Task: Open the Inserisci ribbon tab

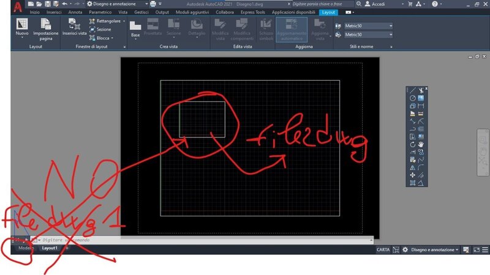Action: pyautogui.click(x=54, y=12)
